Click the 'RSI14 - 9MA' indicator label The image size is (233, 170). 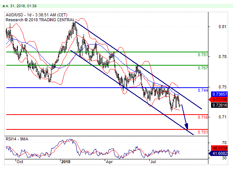click(17, 139)
